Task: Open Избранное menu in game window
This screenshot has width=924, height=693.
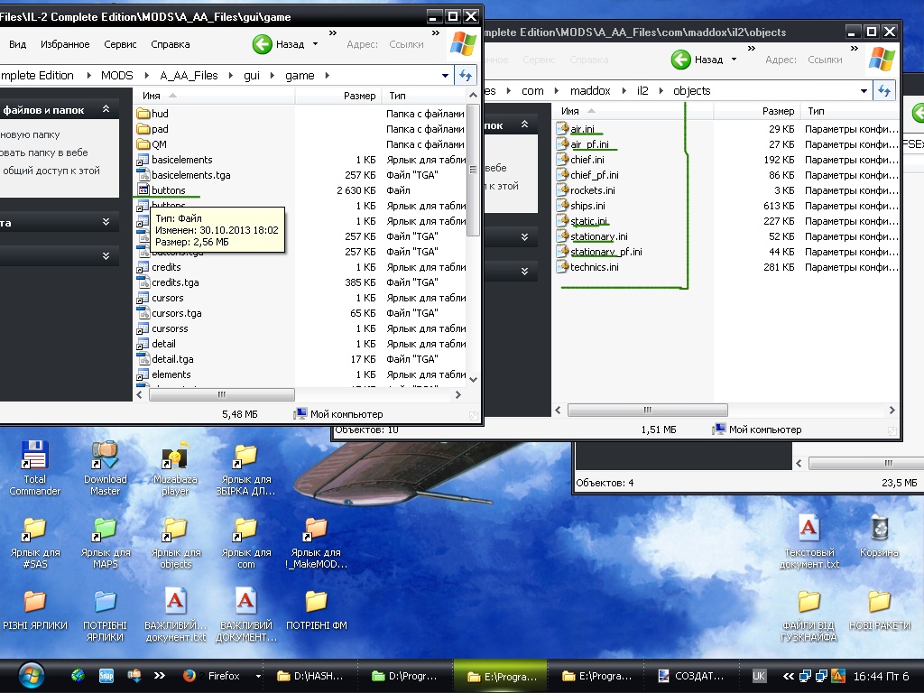Action: pos(65,44)
